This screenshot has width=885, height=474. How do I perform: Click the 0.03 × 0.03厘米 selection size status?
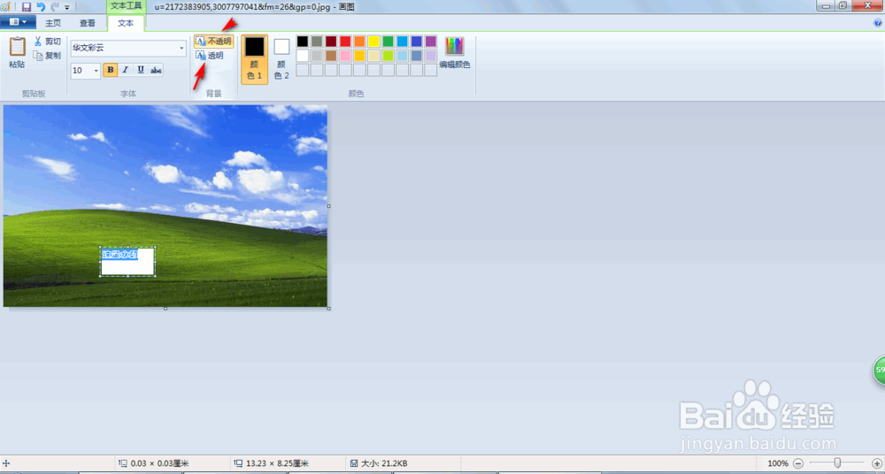(153, 464)
